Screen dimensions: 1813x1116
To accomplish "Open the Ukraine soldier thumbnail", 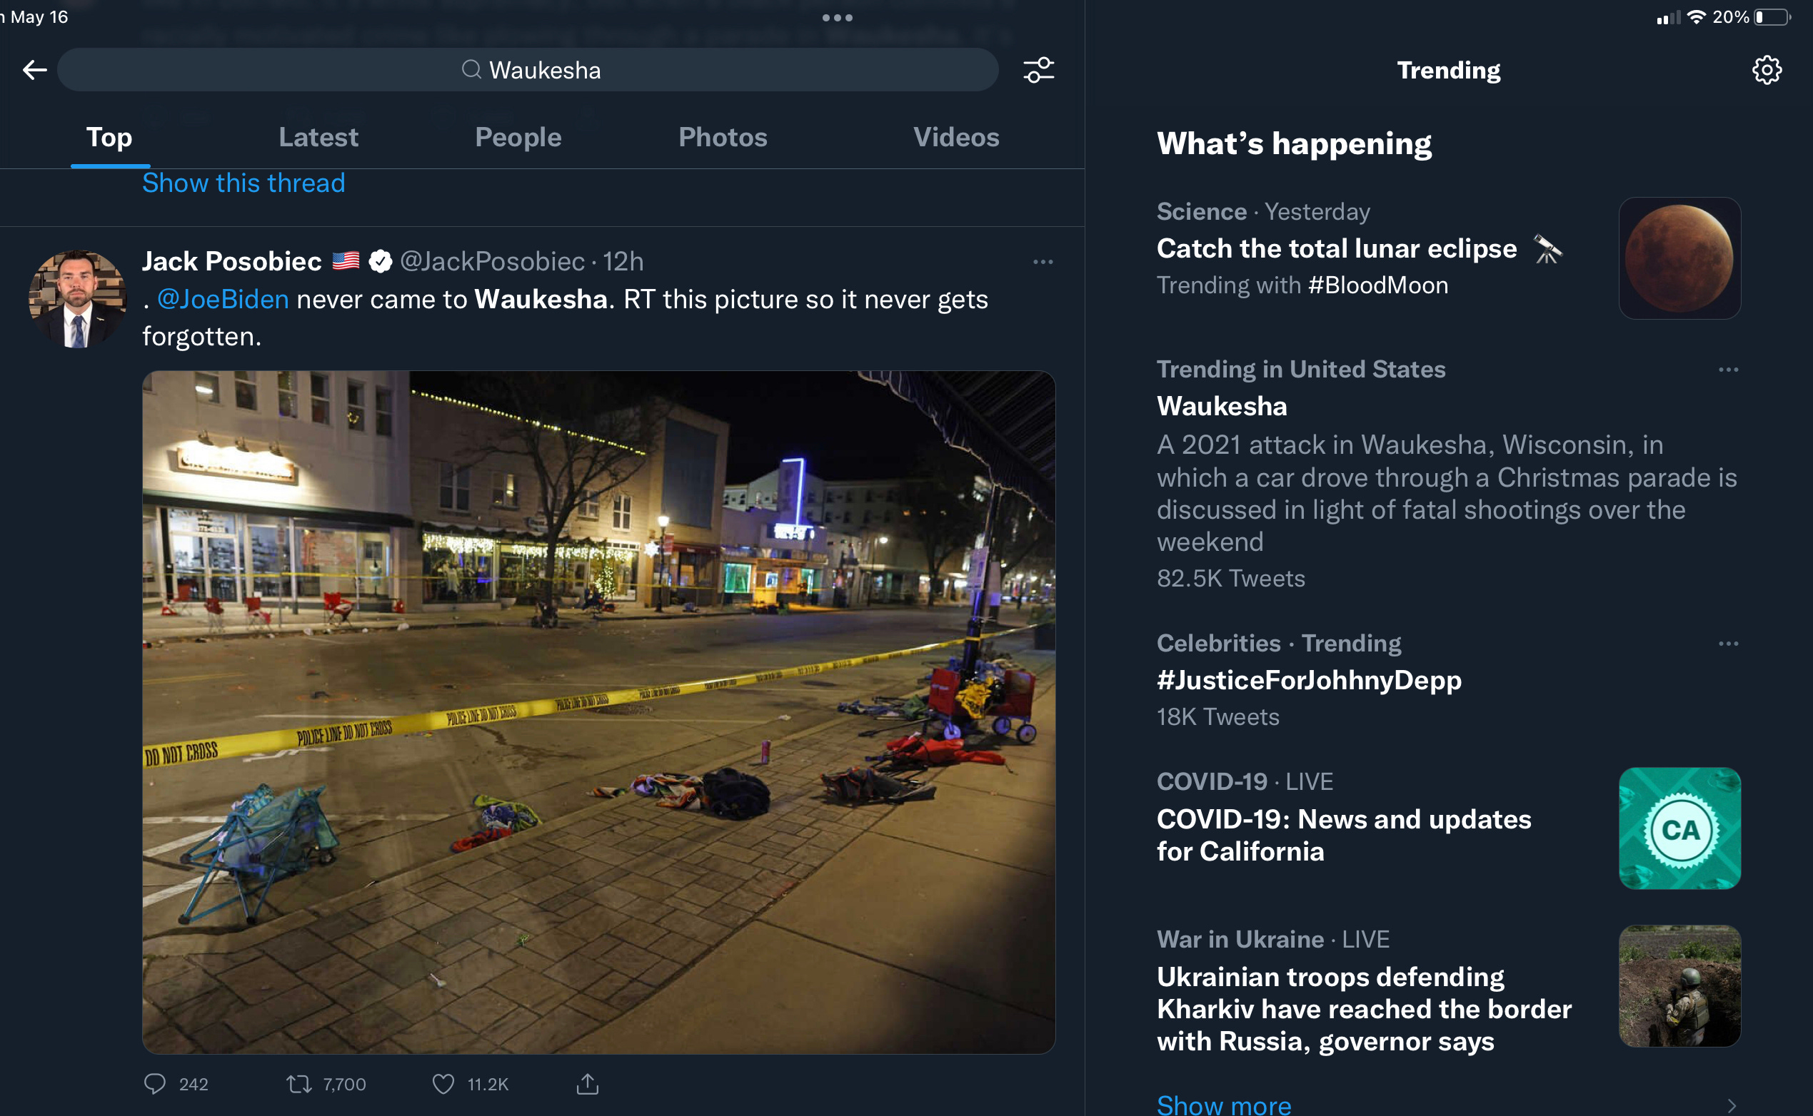I will click(1679, 986).
